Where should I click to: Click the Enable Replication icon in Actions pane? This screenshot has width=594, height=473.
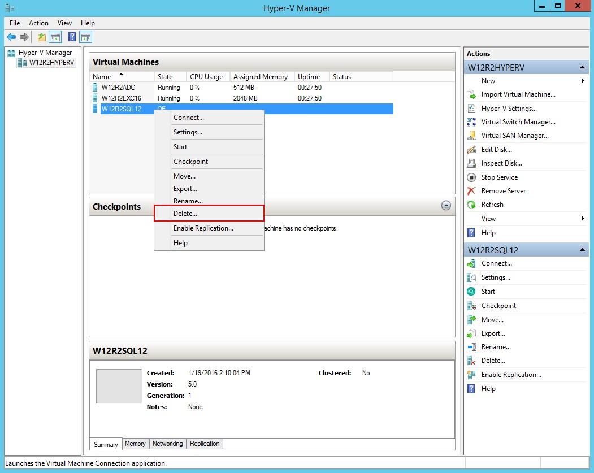coord(471,375)
